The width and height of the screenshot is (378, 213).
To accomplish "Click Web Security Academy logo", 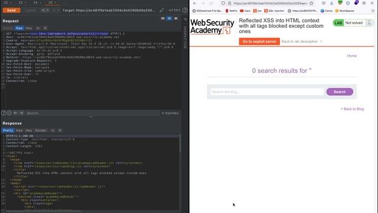I will (x=212, y=27).
